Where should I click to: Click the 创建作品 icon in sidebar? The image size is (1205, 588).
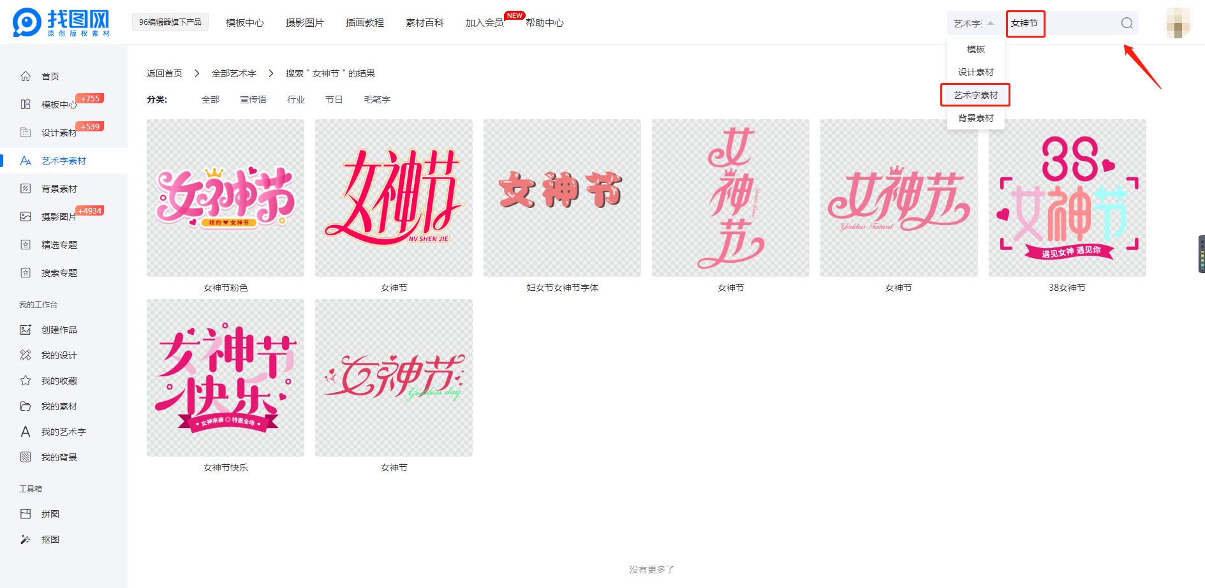tap(26, 330)
